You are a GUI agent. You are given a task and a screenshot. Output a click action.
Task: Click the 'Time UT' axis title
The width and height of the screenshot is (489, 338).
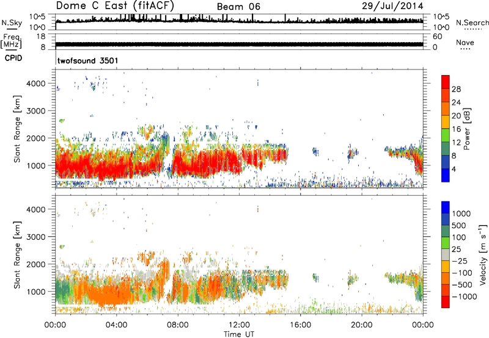[x=239, y=334]
